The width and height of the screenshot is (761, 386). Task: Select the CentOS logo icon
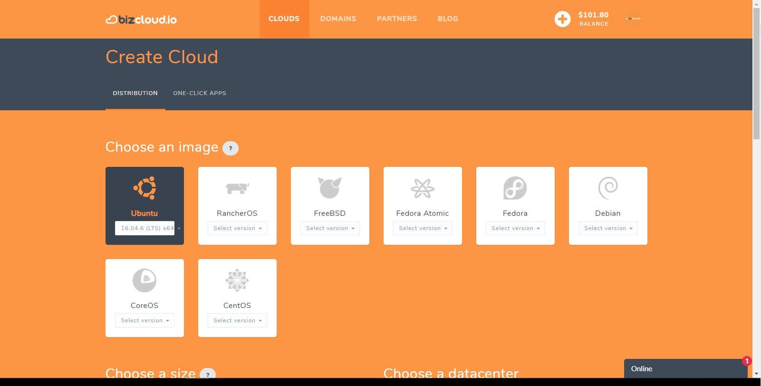pos(237,280)
